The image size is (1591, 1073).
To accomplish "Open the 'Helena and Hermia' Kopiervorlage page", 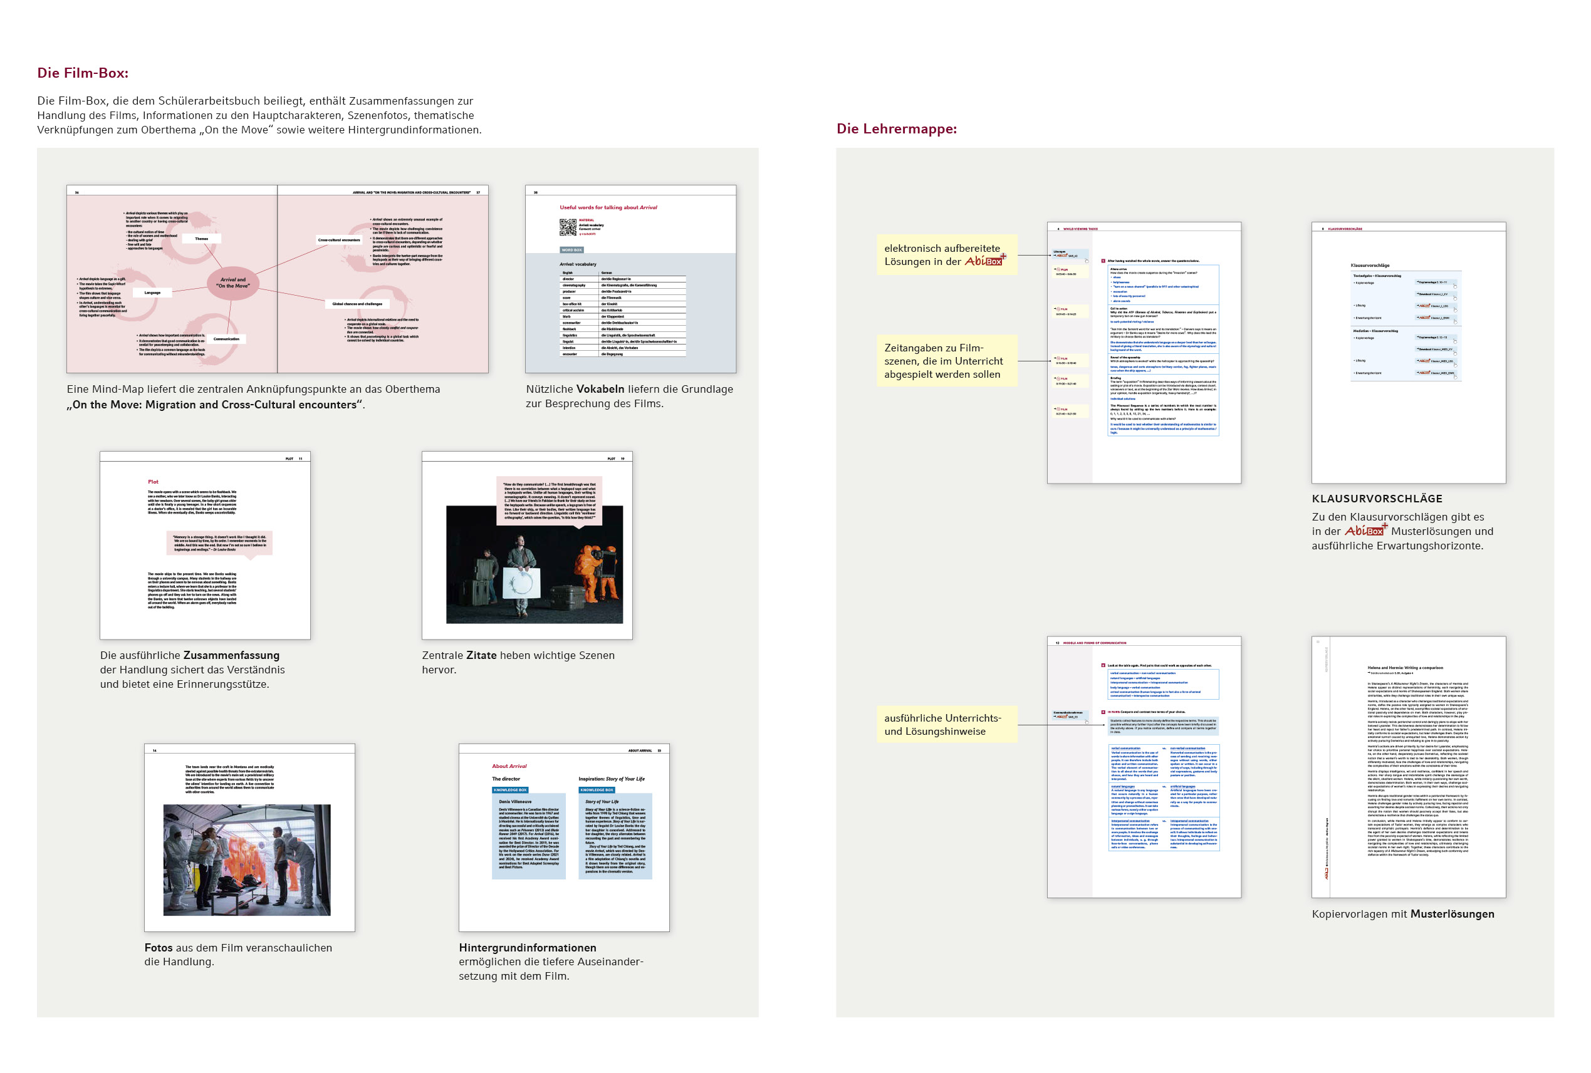I will [1407, 767].
